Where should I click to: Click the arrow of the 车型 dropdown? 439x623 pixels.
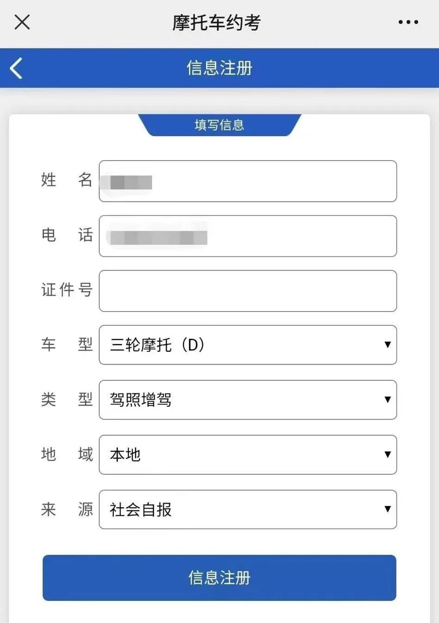tap(387, 345)
